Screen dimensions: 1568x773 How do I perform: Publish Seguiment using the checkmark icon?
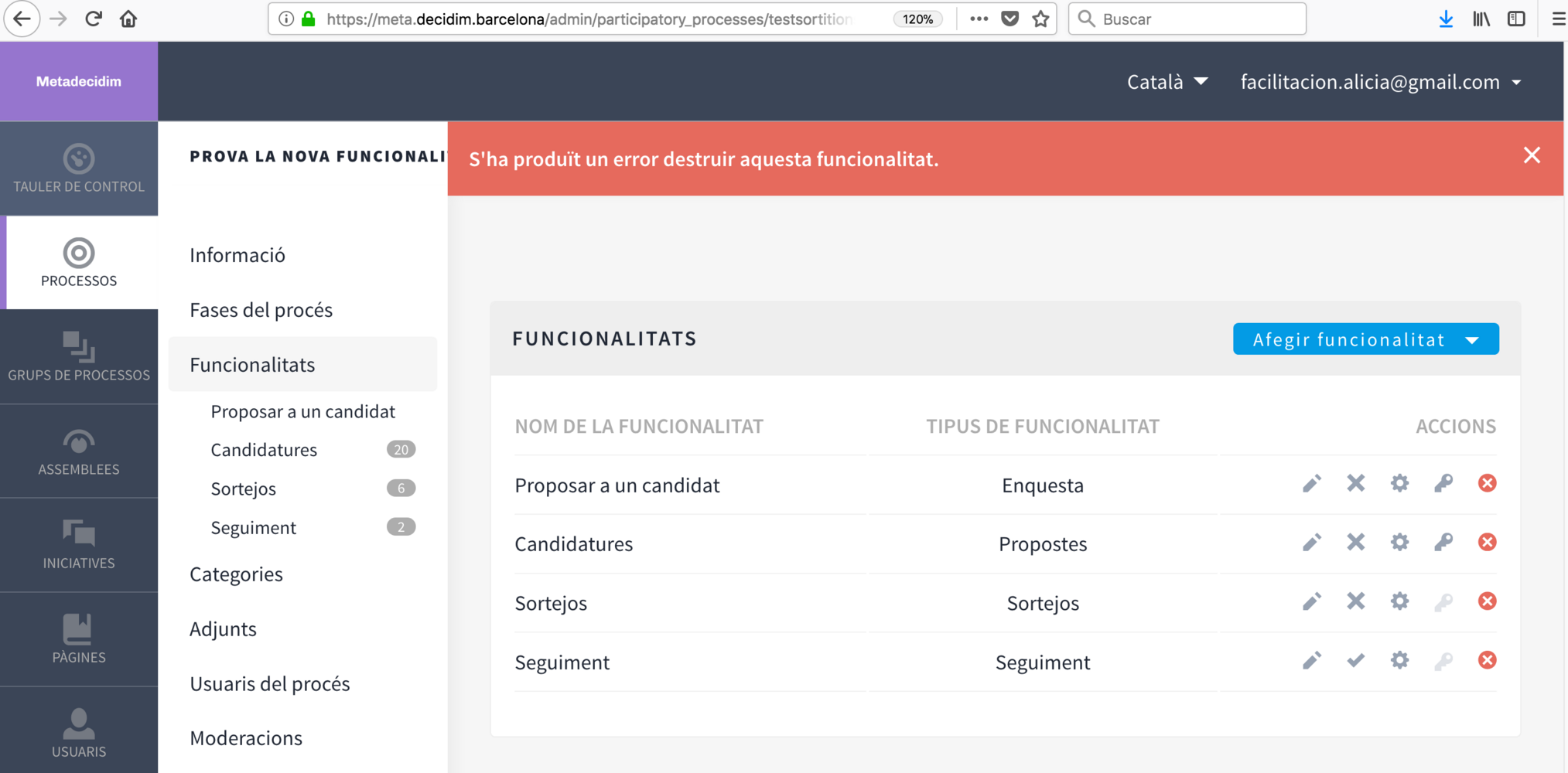[1355, 661]
